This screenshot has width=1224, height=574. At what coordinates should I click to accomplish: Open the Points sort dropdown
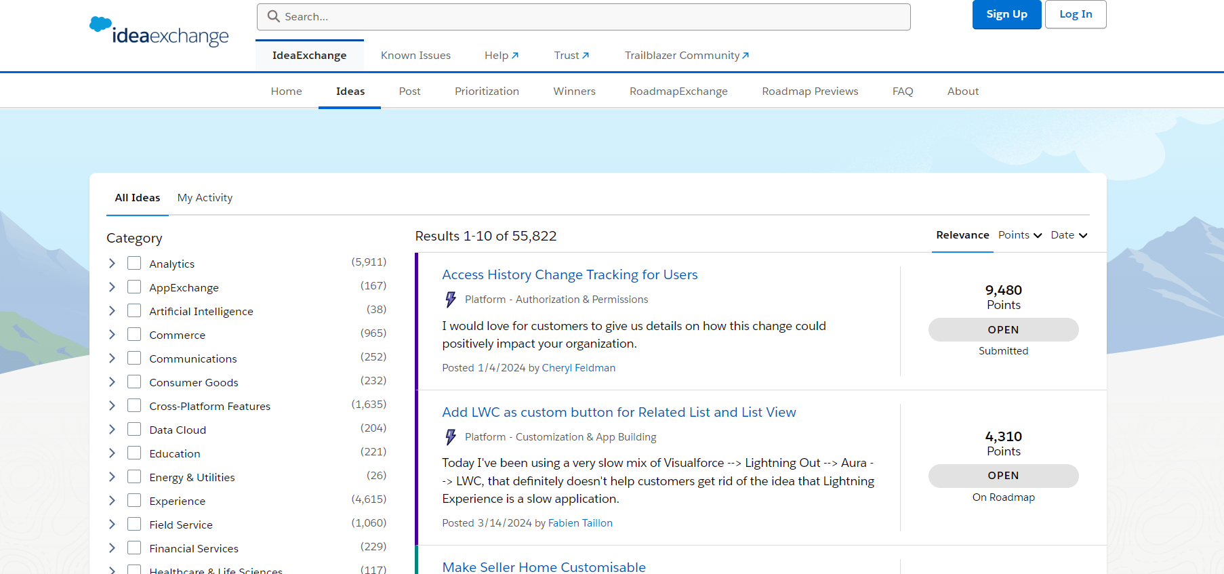coord(1020,235)
